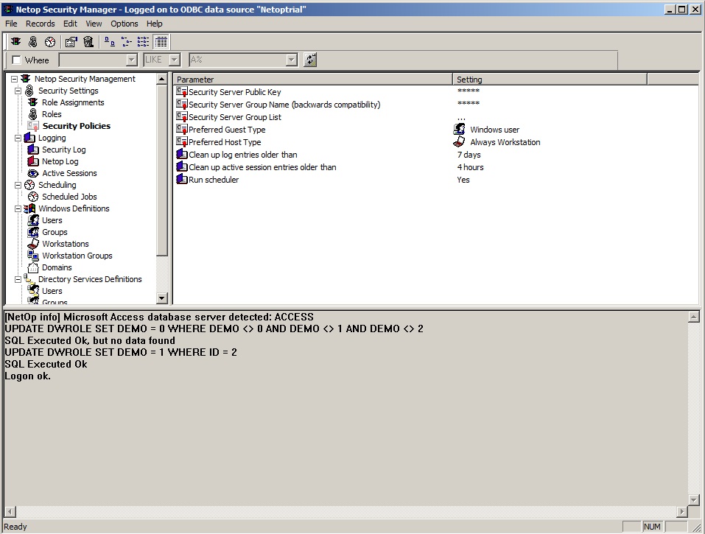Open the LIKE operator dropdown
The height and width of the screenshot is (534, 705).
click(175, 60)
